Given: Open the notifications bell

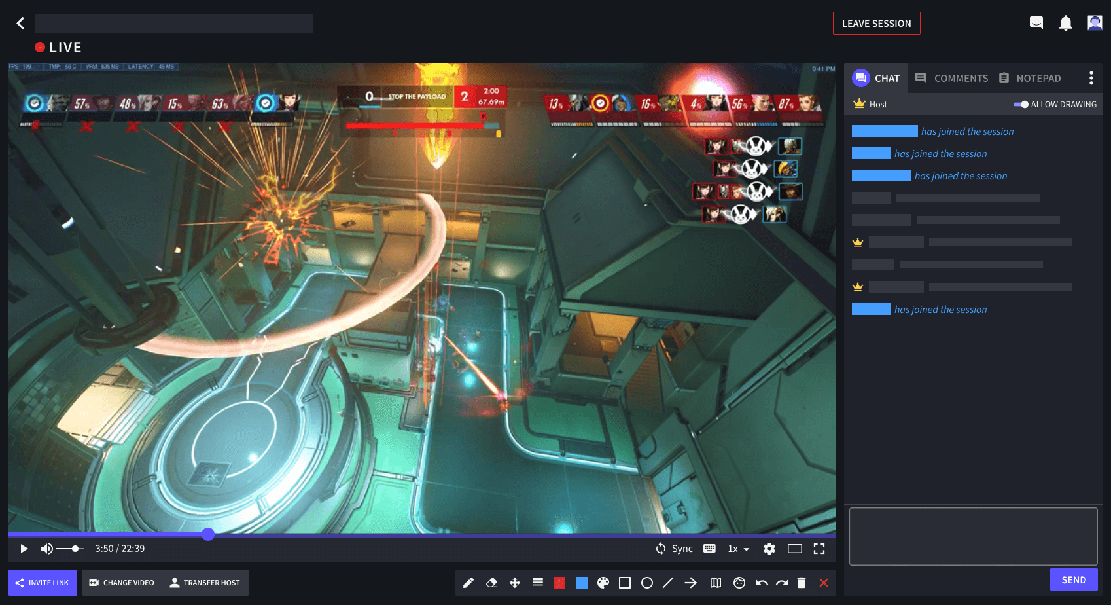Looking at the screenshot, I should pyautogui.click(x=1066, y=22).
